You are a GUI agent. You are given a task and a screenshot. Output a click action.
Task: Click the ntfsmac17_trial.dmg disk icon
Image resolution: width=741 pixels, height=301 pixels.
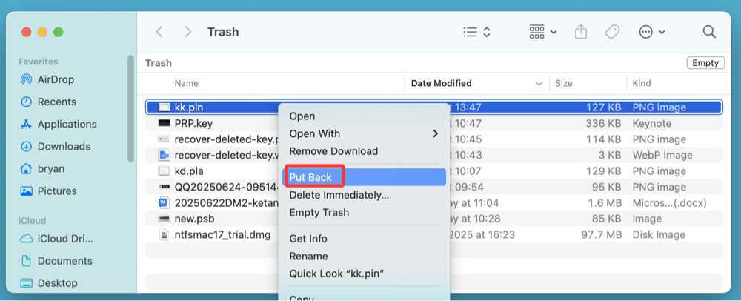164,235
